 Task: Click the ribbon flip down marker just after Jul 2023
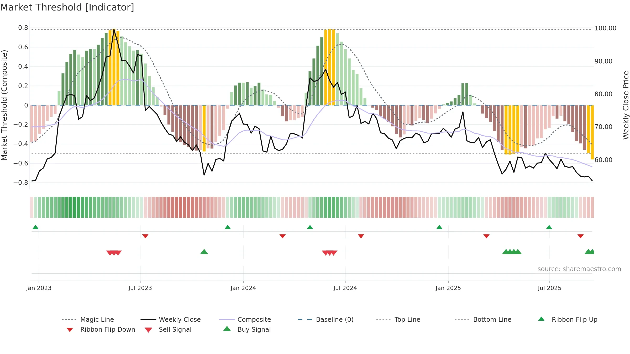(145, 236)
